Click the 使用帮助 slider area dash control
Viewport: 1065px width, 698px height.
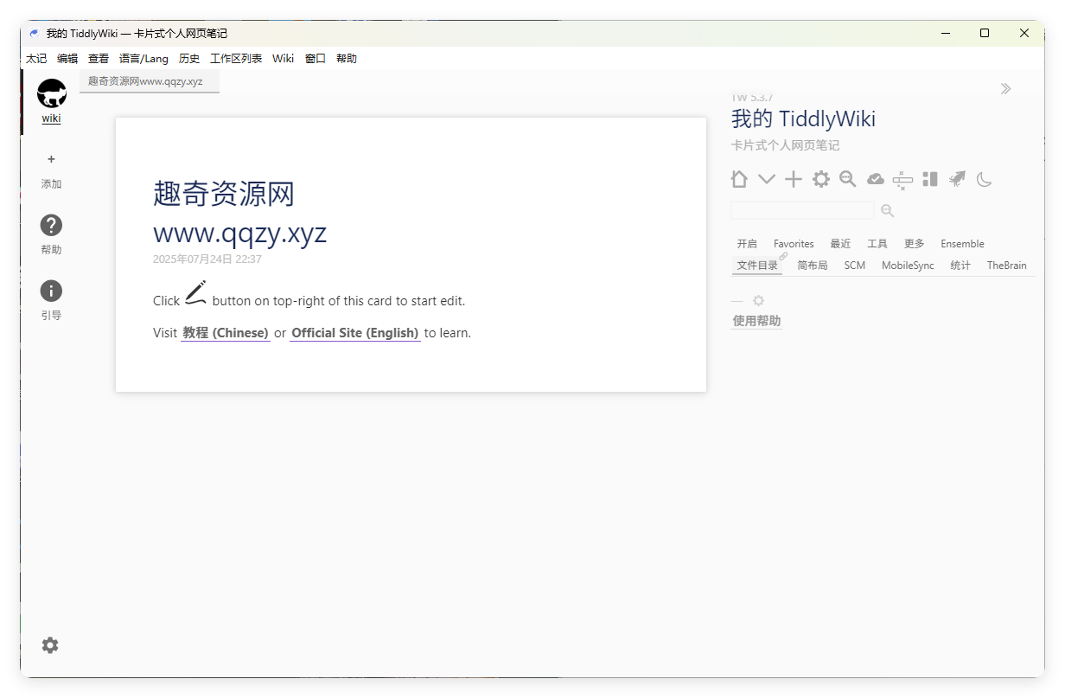coord(737,299)
